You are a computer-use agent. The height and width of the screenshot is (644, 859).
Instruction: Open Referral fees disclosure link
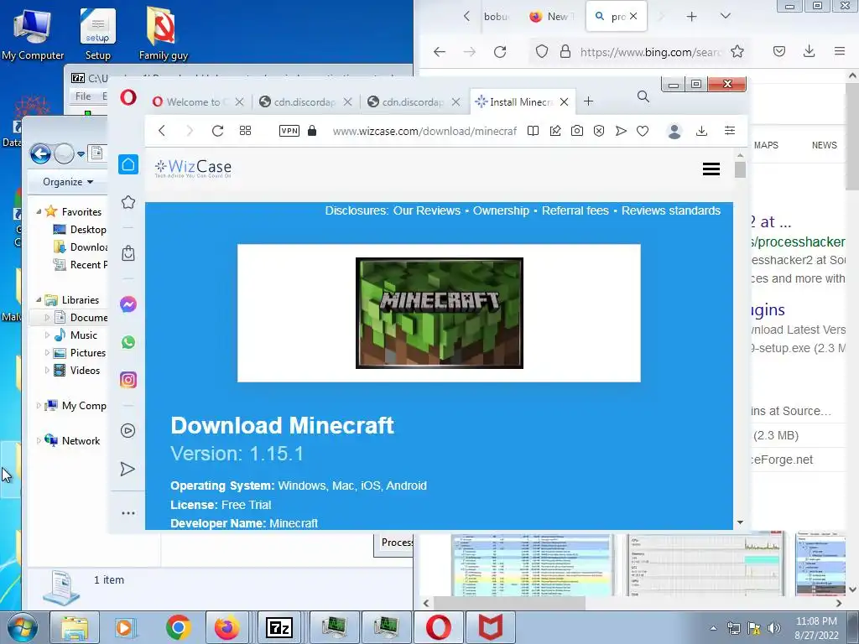[x=575, y=210]
